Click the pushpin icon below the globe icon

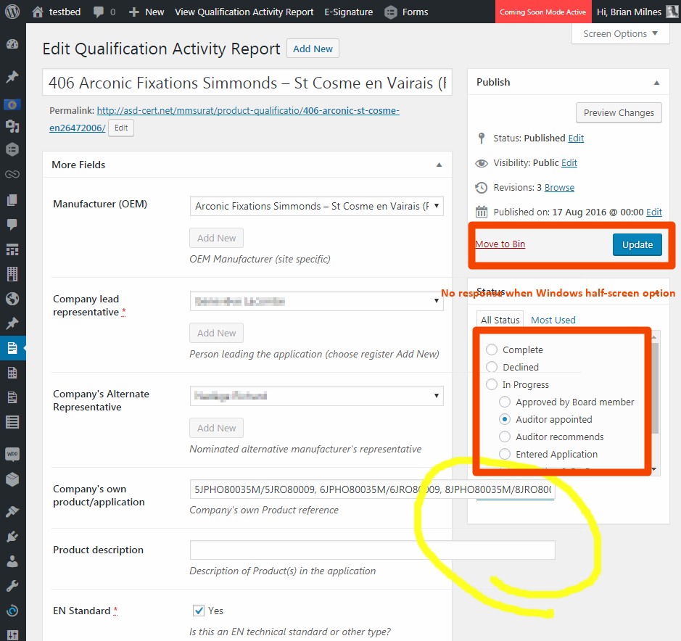12,323
